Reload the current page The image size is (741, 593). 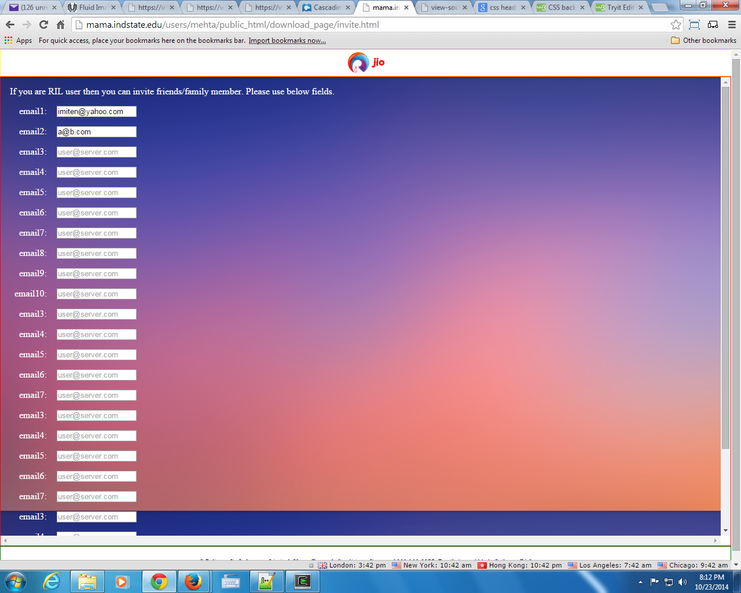[43, 25]
